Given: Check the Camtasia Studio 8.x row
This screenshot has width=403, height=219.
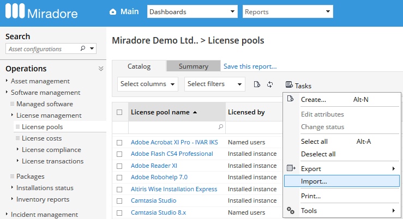Looking at the screenshot, I should point(119,212).
